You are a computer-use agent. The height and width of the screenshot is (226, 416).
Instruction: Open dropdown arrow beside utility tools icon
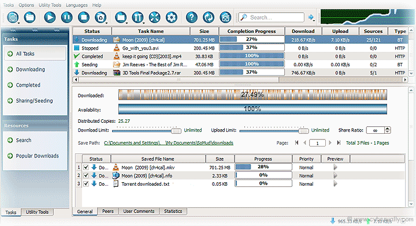point(143,23)
